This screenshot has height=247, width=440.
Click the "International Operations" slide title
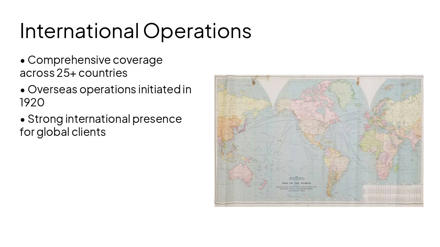pyautogui.click(x=135, y=31)
